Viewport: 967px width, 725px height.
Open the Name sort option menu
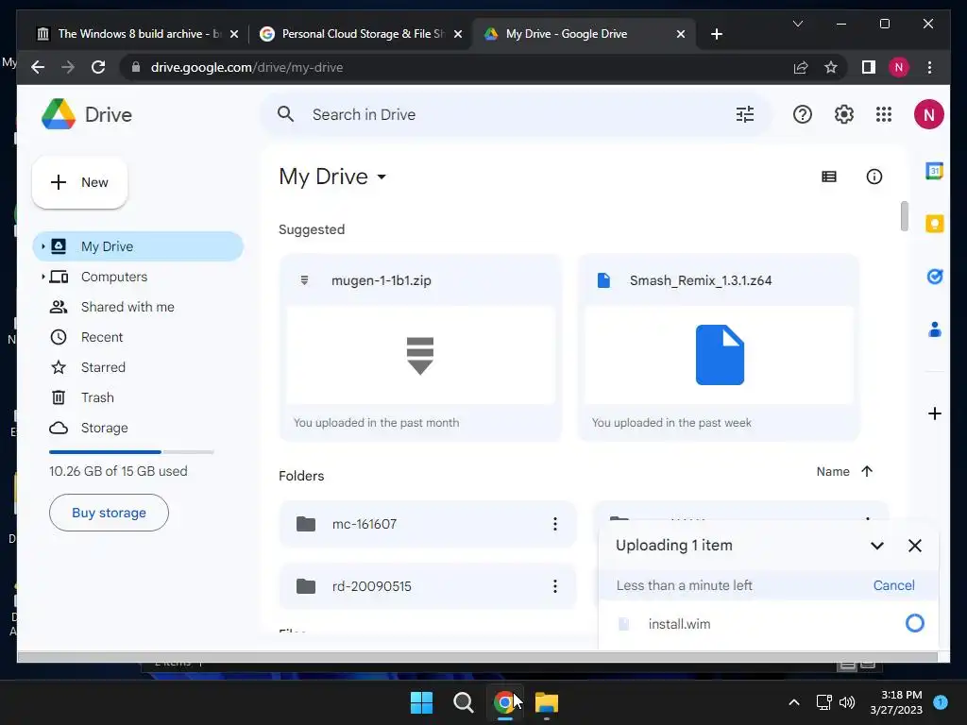click(833, 472)
